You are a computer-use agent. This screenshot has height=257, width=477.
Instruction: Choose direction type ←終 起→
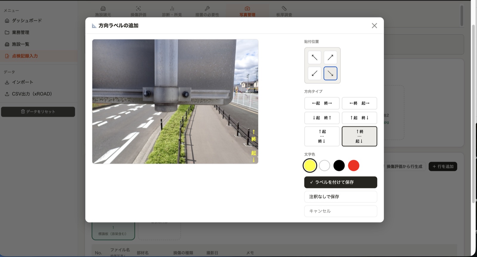[x=359, y=103]
